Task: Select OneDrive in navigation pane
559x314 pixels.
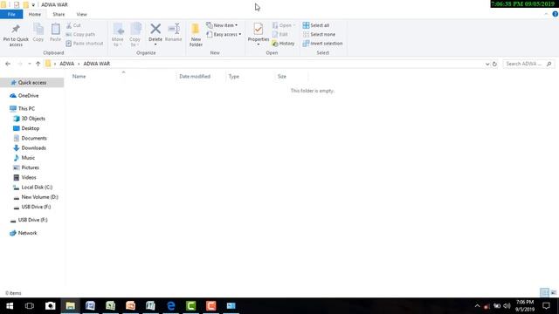Action: coord(28,96)
